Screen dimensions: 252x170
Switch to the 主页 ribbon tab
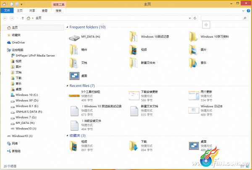coord(20,11)
